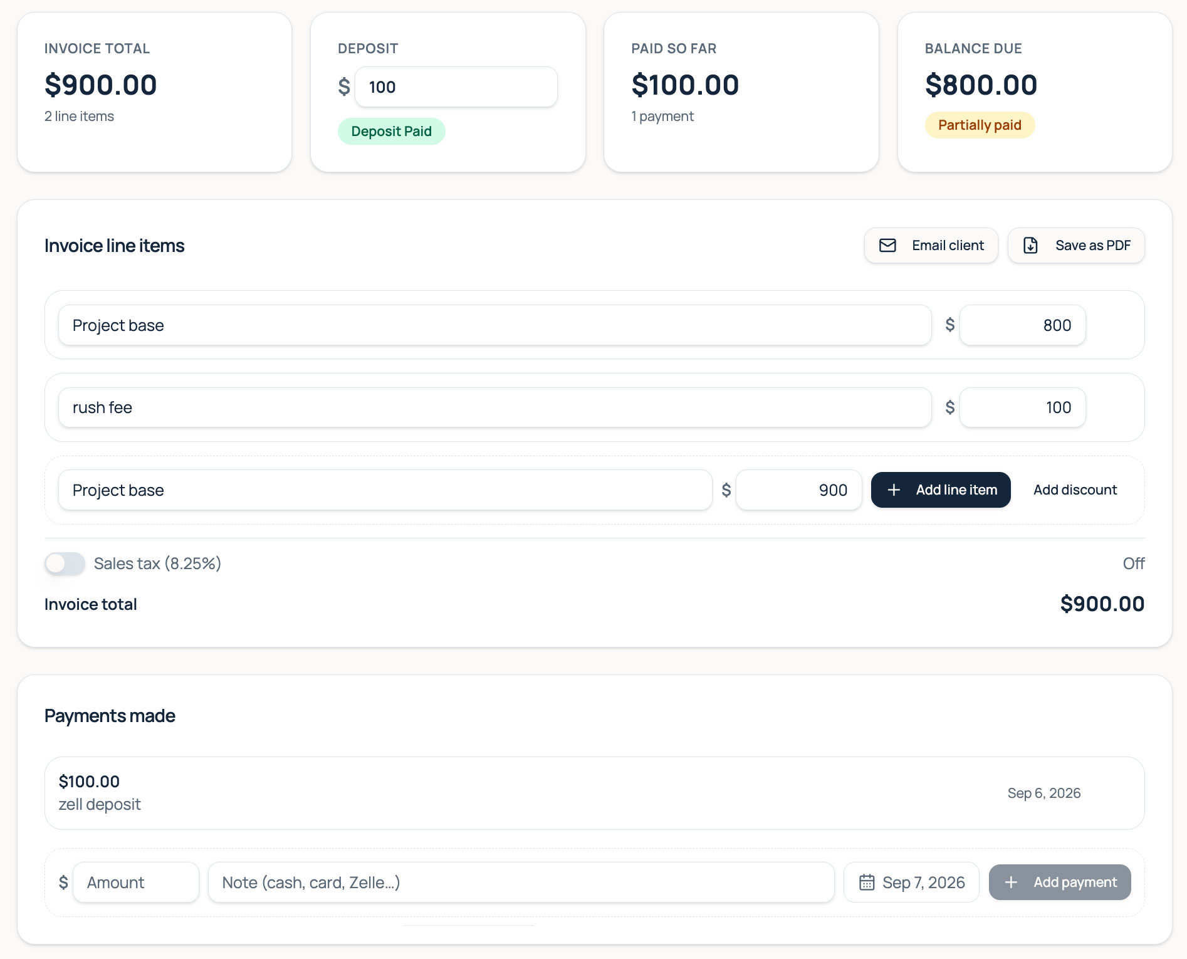Click the Payments made heading
The width and height of the screenshot is (1187, 959).
point(110,716)
